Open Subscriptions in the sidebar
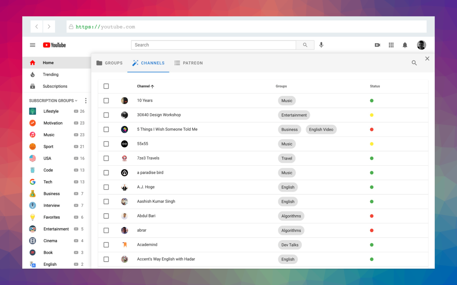Screen dimensions: 457x285 (x=57, y=86)
